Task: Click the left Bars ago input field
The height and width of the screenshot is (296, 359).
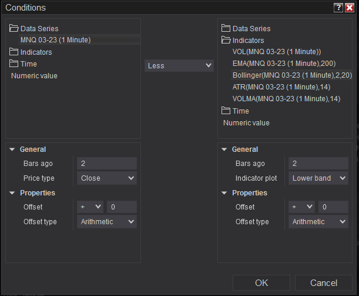Action: [106, 164]
